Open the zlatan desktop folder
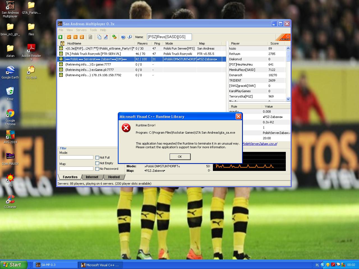 pyautogui.click(x=10, y=51)
